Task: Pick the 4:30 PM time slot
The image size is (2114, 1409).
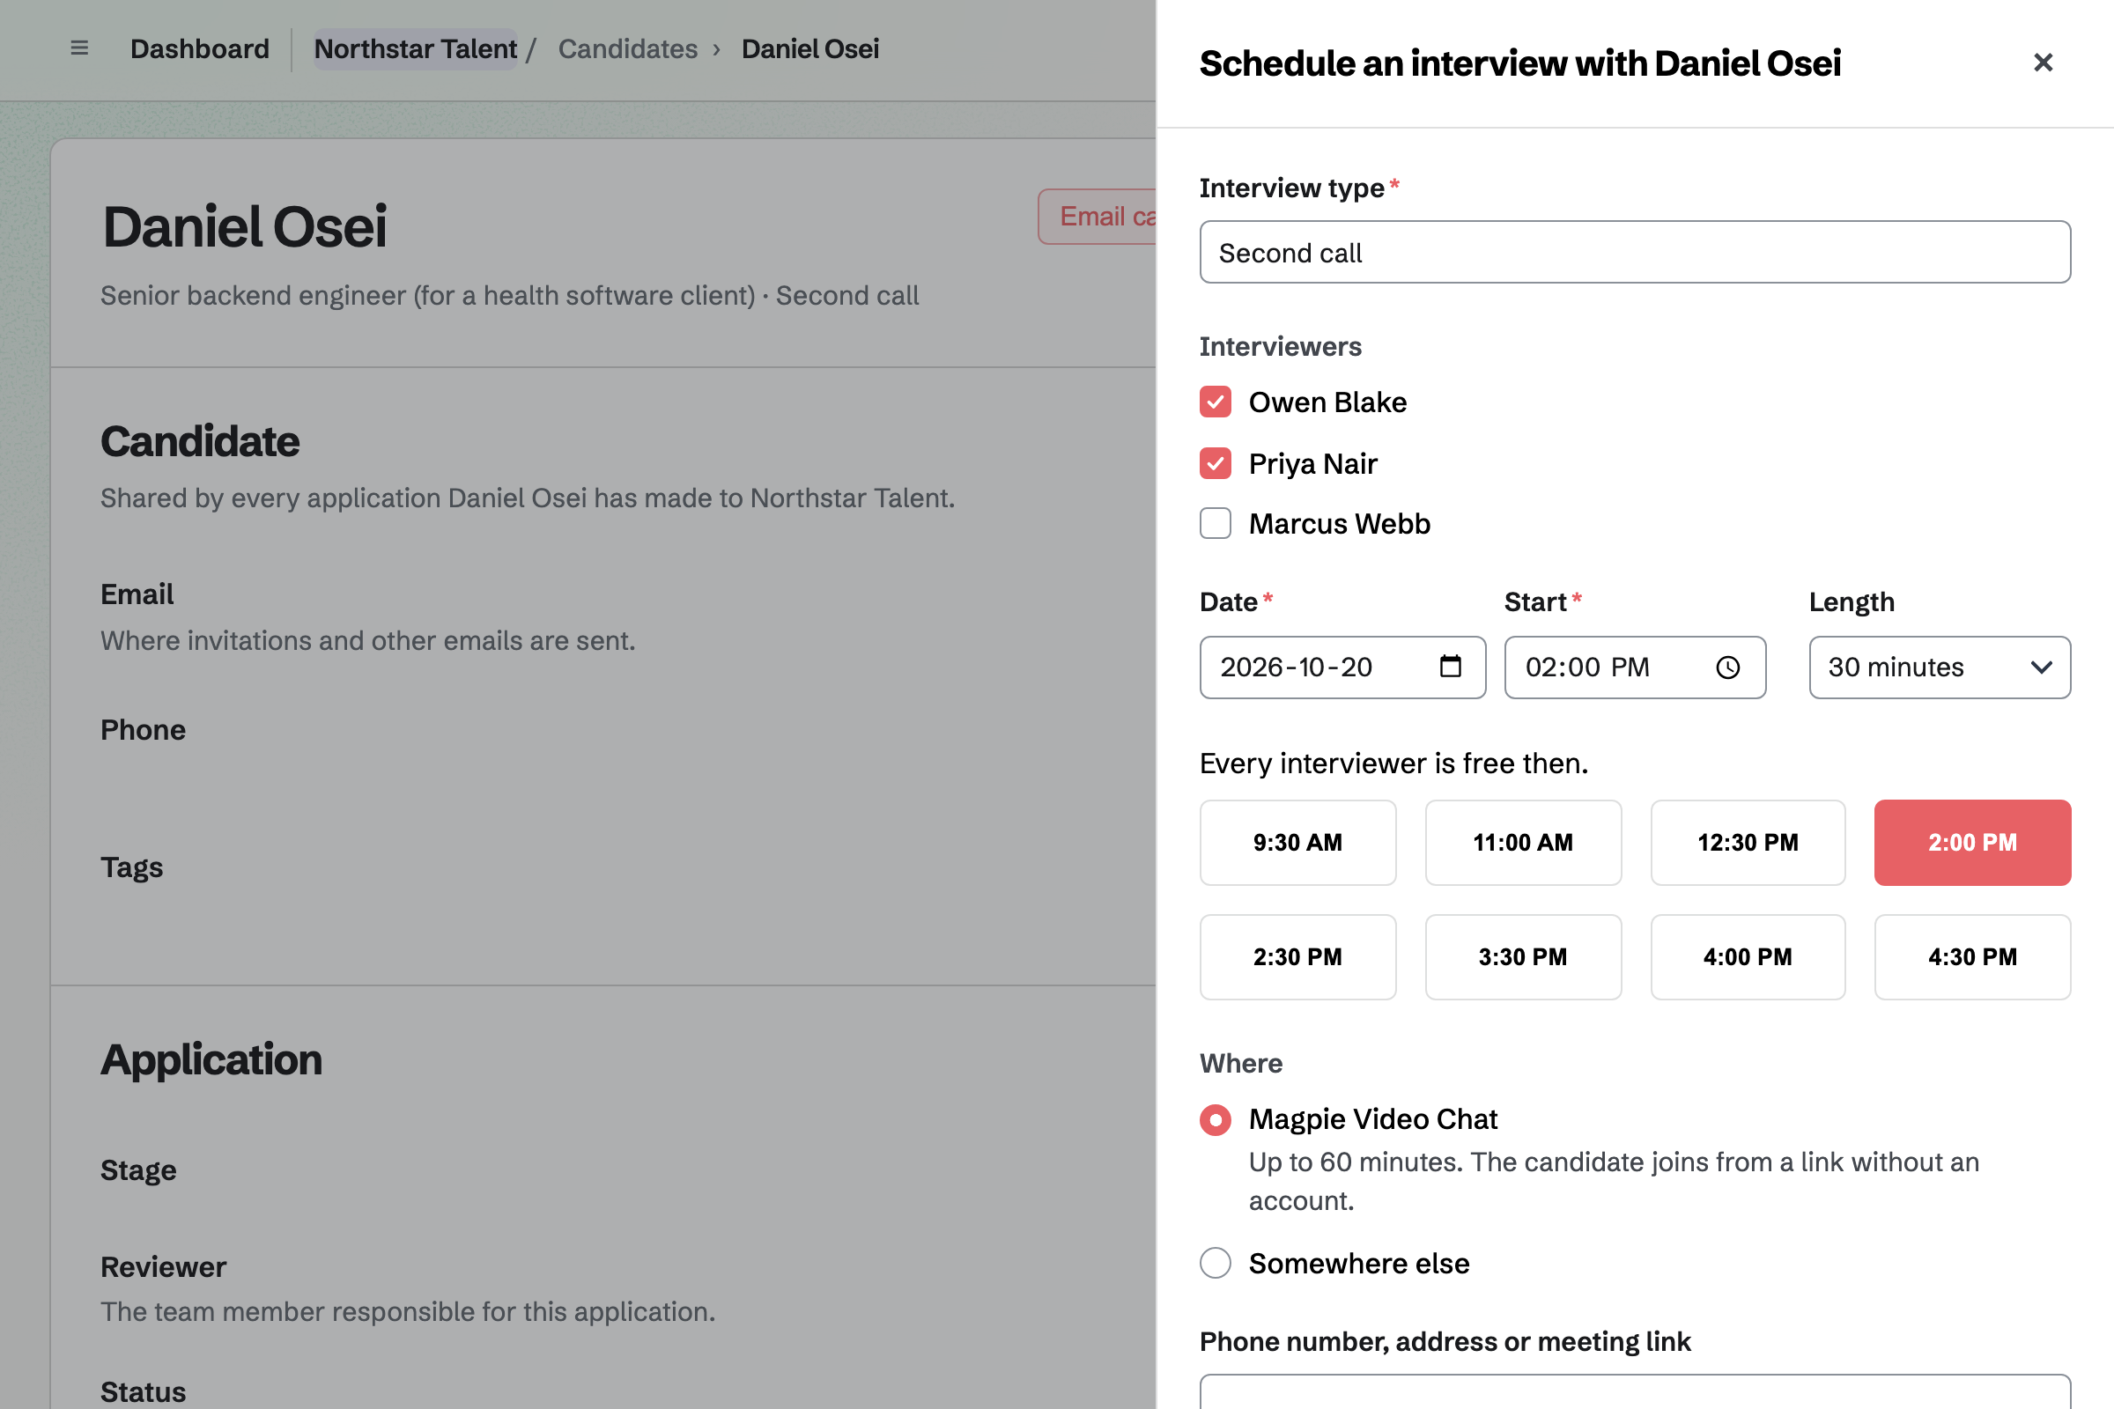Action: click(1973, 957)
